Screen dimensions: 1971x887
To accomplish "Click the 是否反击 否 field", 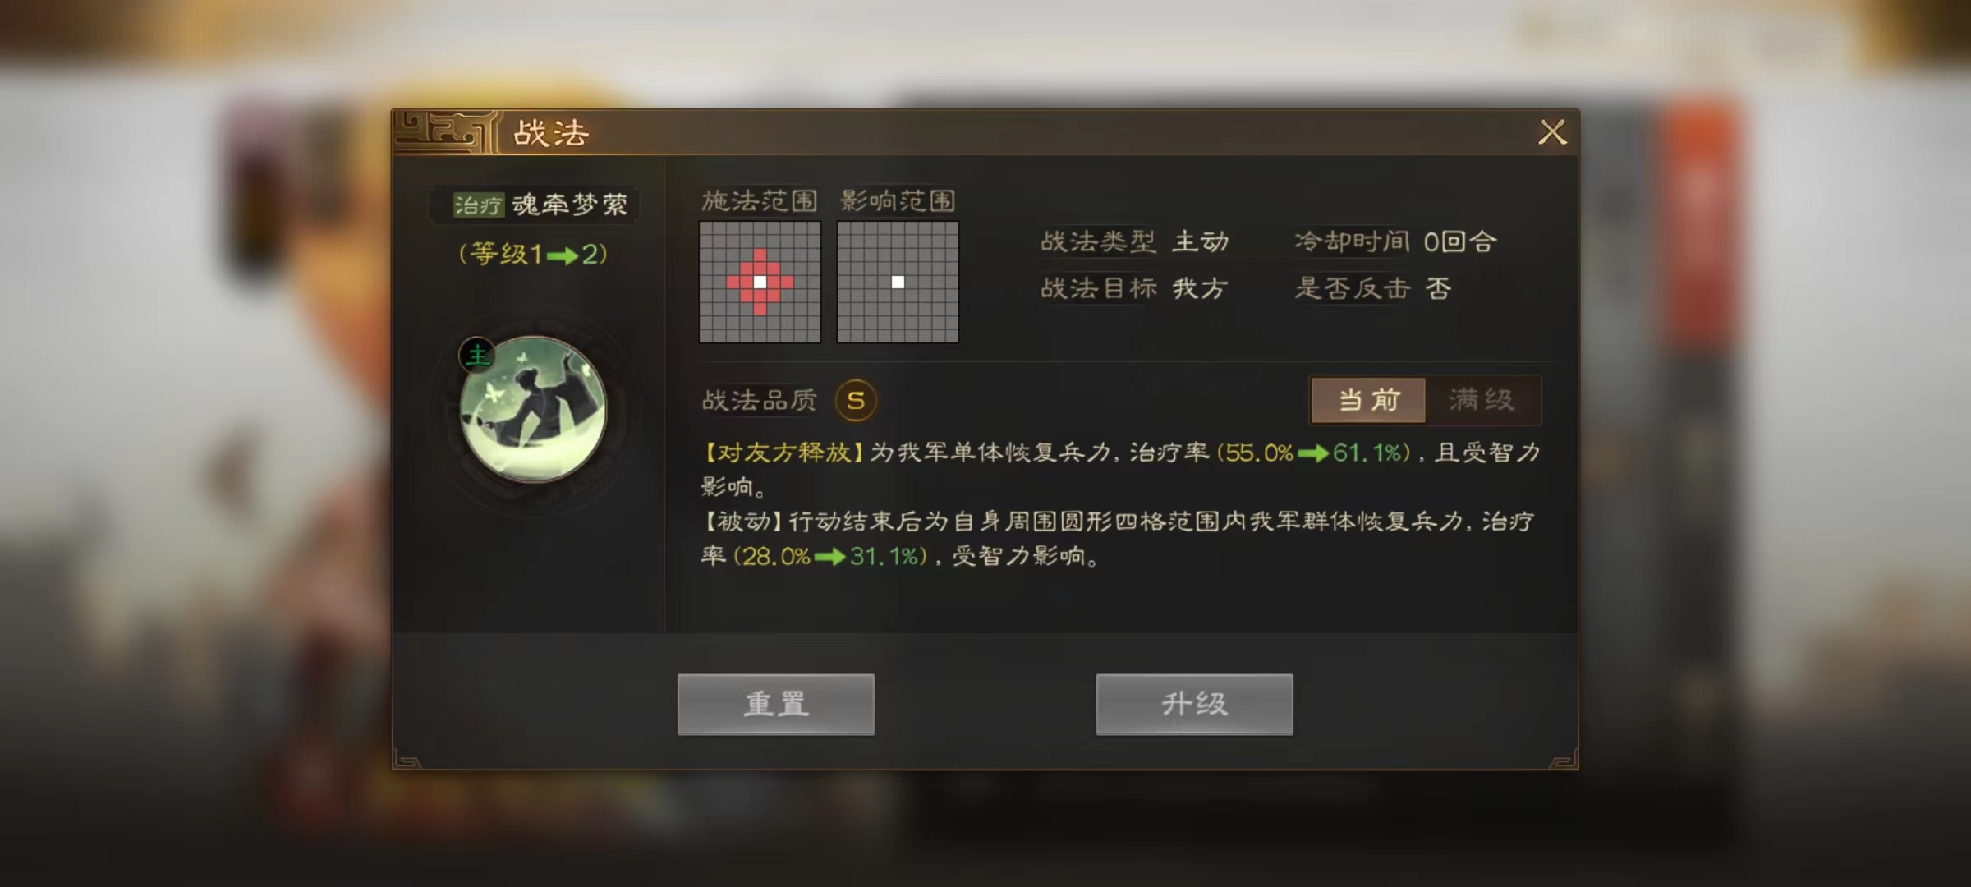I will click(1373, 288).
